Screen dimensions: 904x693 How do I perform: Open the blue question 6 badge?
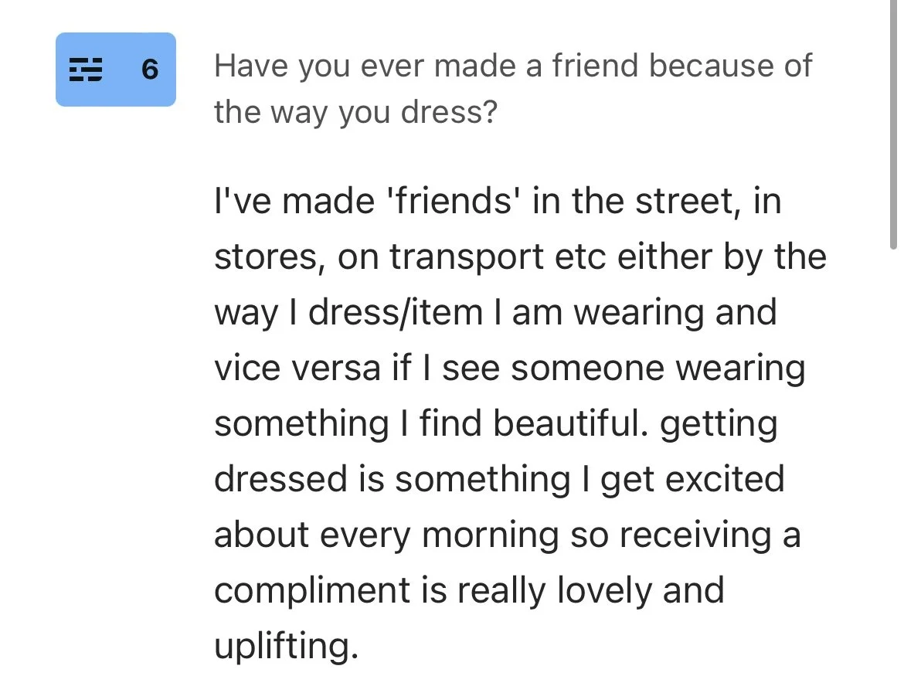(x=116, y=70)
